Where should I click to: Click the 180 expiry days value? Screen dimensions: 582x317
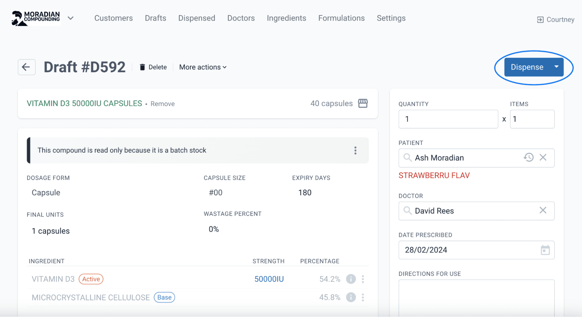(305, 193)
